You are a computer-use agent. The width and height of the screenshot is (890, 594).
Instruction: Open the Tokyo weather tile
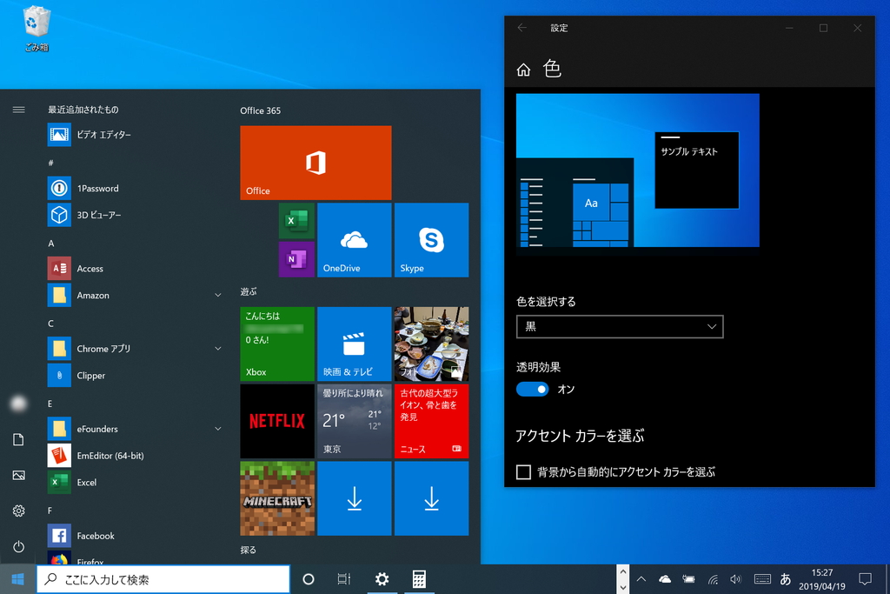pyautogui.click(x=355, y=421)
